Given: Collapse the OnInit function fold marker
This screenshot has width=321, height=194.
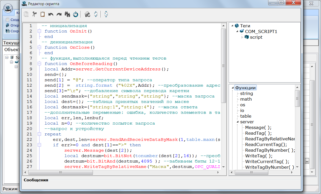Looking at the screenshot, I should (39, 31).
